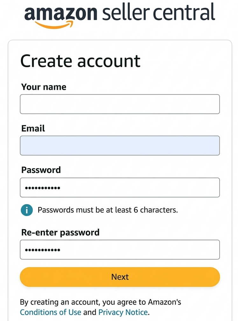The height and width of the screenshot is (321, 238).
Task: Click the Password label
Action: coord(41,170)
